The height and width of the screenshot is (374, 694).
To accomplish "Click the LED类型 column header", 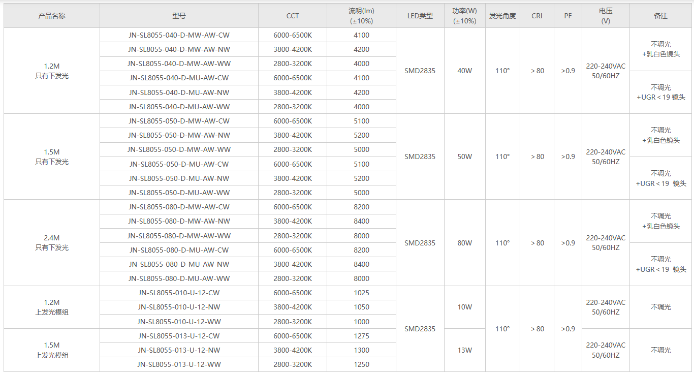I will click(420, 16).
